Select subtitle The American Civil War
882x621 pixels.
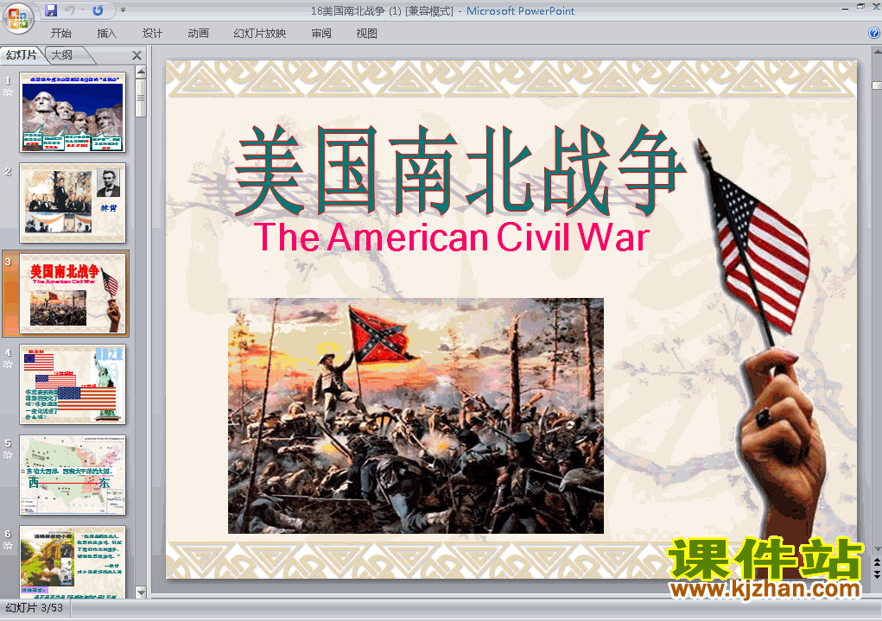point(452,237)
